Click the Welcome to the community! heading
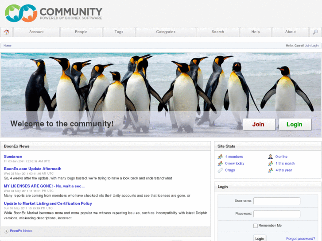This screenshot has height=241, width=322. (x=62, y=124)
